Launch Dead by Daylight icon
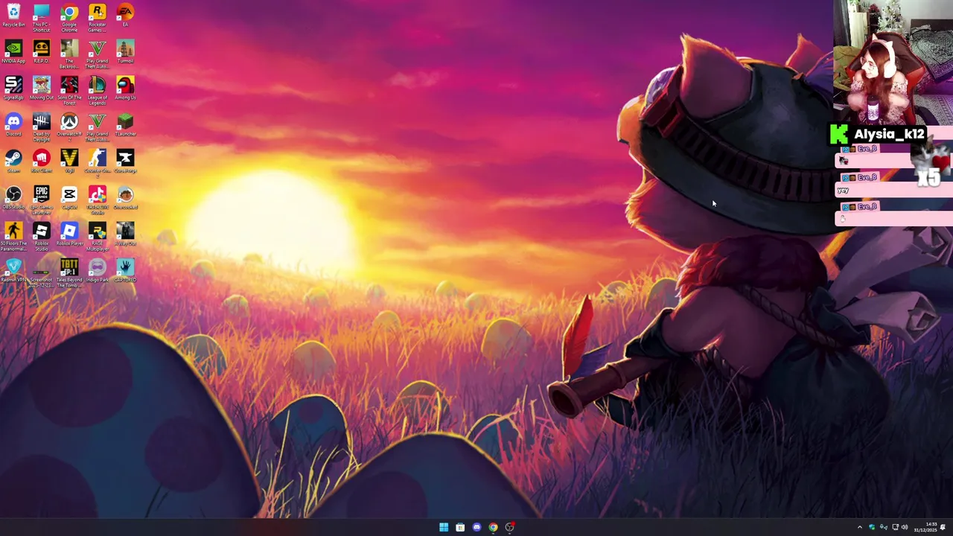Screen dimensions: 953x536 click(x=41, y=127)
